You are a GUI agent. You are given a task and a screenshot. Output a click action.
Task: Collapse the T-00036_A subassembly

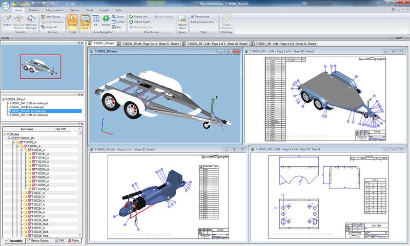pyautogui.click(x=22, y=150)
